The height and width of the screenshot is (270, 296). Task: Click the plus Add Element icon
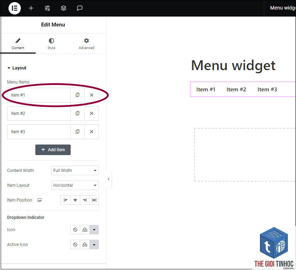31,8
